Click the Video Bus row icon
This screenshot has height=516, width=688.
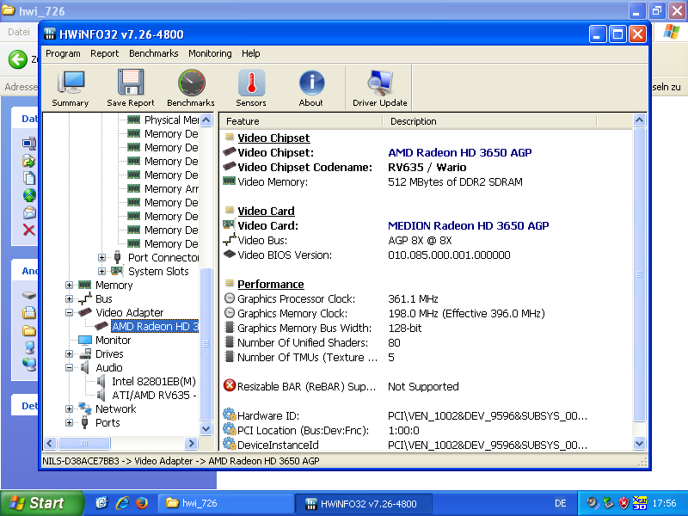pos(230,240)
